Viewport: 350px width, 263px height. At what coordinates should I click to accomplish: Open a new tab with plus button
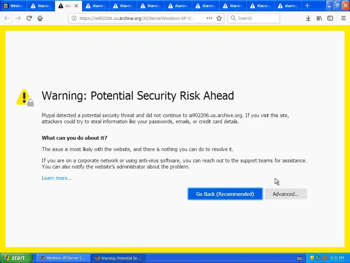pyautogui.click(x=307, y=5)
